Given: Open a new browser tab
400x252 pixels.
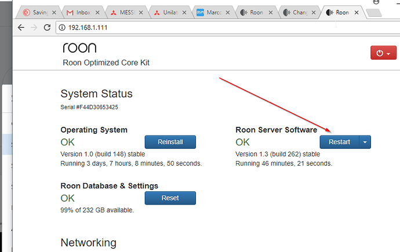Looking at the screenshot, I should 374,13.
